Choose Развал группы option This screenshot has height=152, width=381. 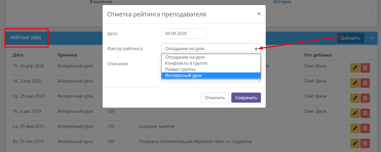pos(211,70)
